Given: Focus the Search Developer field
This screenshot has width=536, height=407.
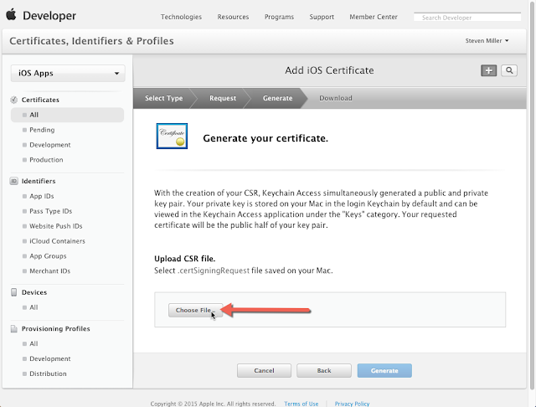Looking at the screenshot, I should click(467, 17).
